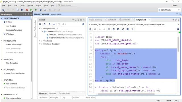
Task: Click Run Simulation
Action: (x=12, y=63)
